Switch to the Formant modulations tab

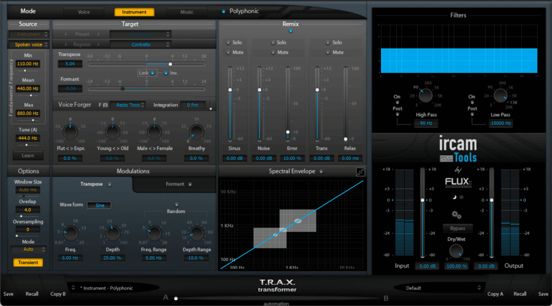(174, 183)
